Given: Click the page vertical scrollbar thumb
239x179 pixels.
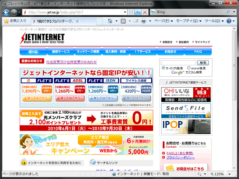Looking at the screenshot, I should [x=234, y=65].
